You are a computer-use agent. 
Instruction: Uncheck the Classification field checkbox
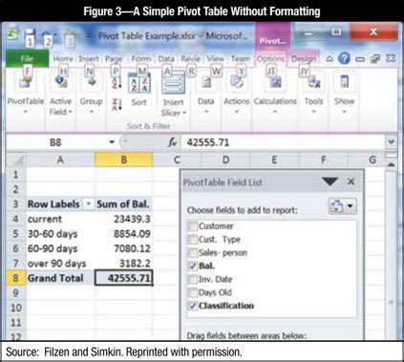pyautogui.click(x=192, y=306)
